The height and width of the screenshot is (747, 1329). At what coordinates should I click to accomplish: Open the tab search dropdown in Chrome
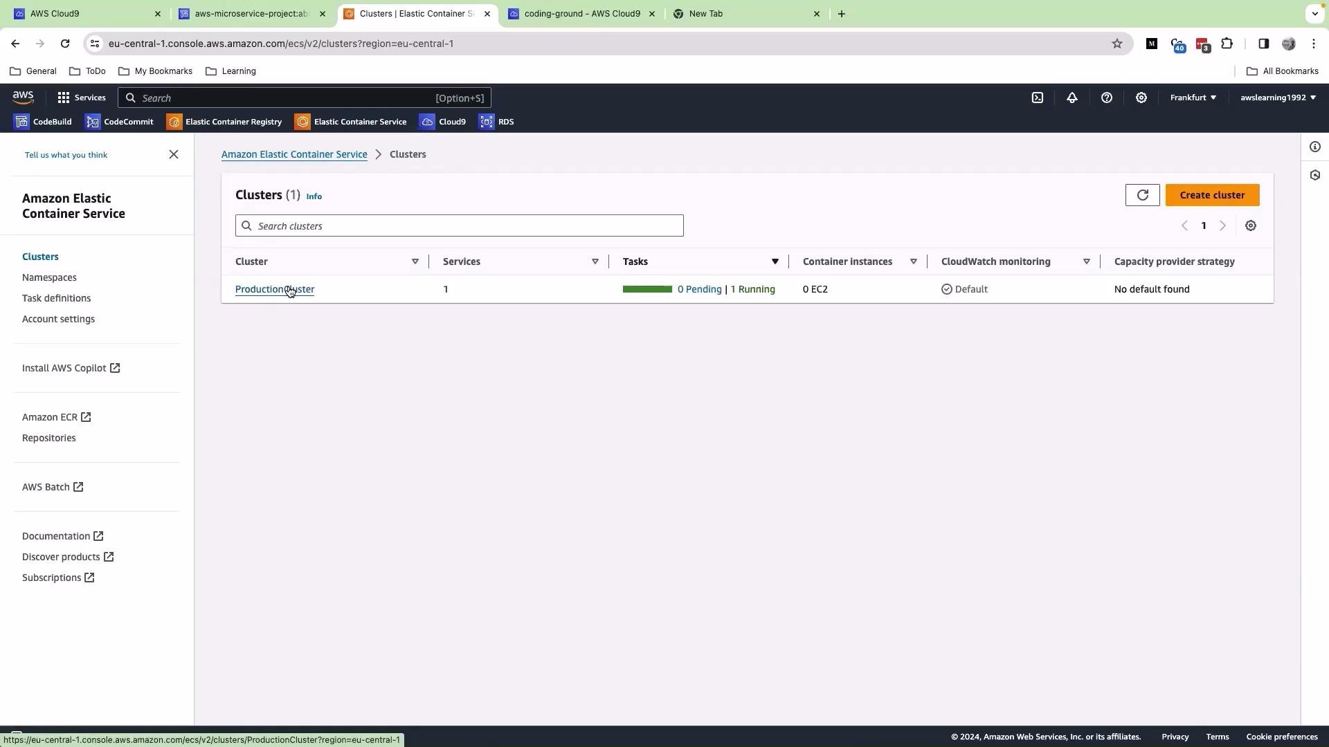[x=1314, y=14]
